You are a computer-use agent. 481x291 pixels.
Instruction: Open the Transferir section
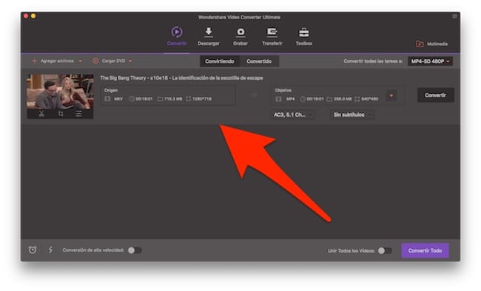pos(272,36)
